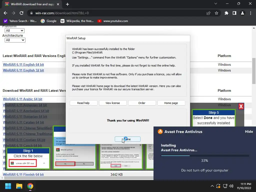256x192 pixels.
Task: Hide the Avast Free Antivirus popup
Action: coord(249,131)
